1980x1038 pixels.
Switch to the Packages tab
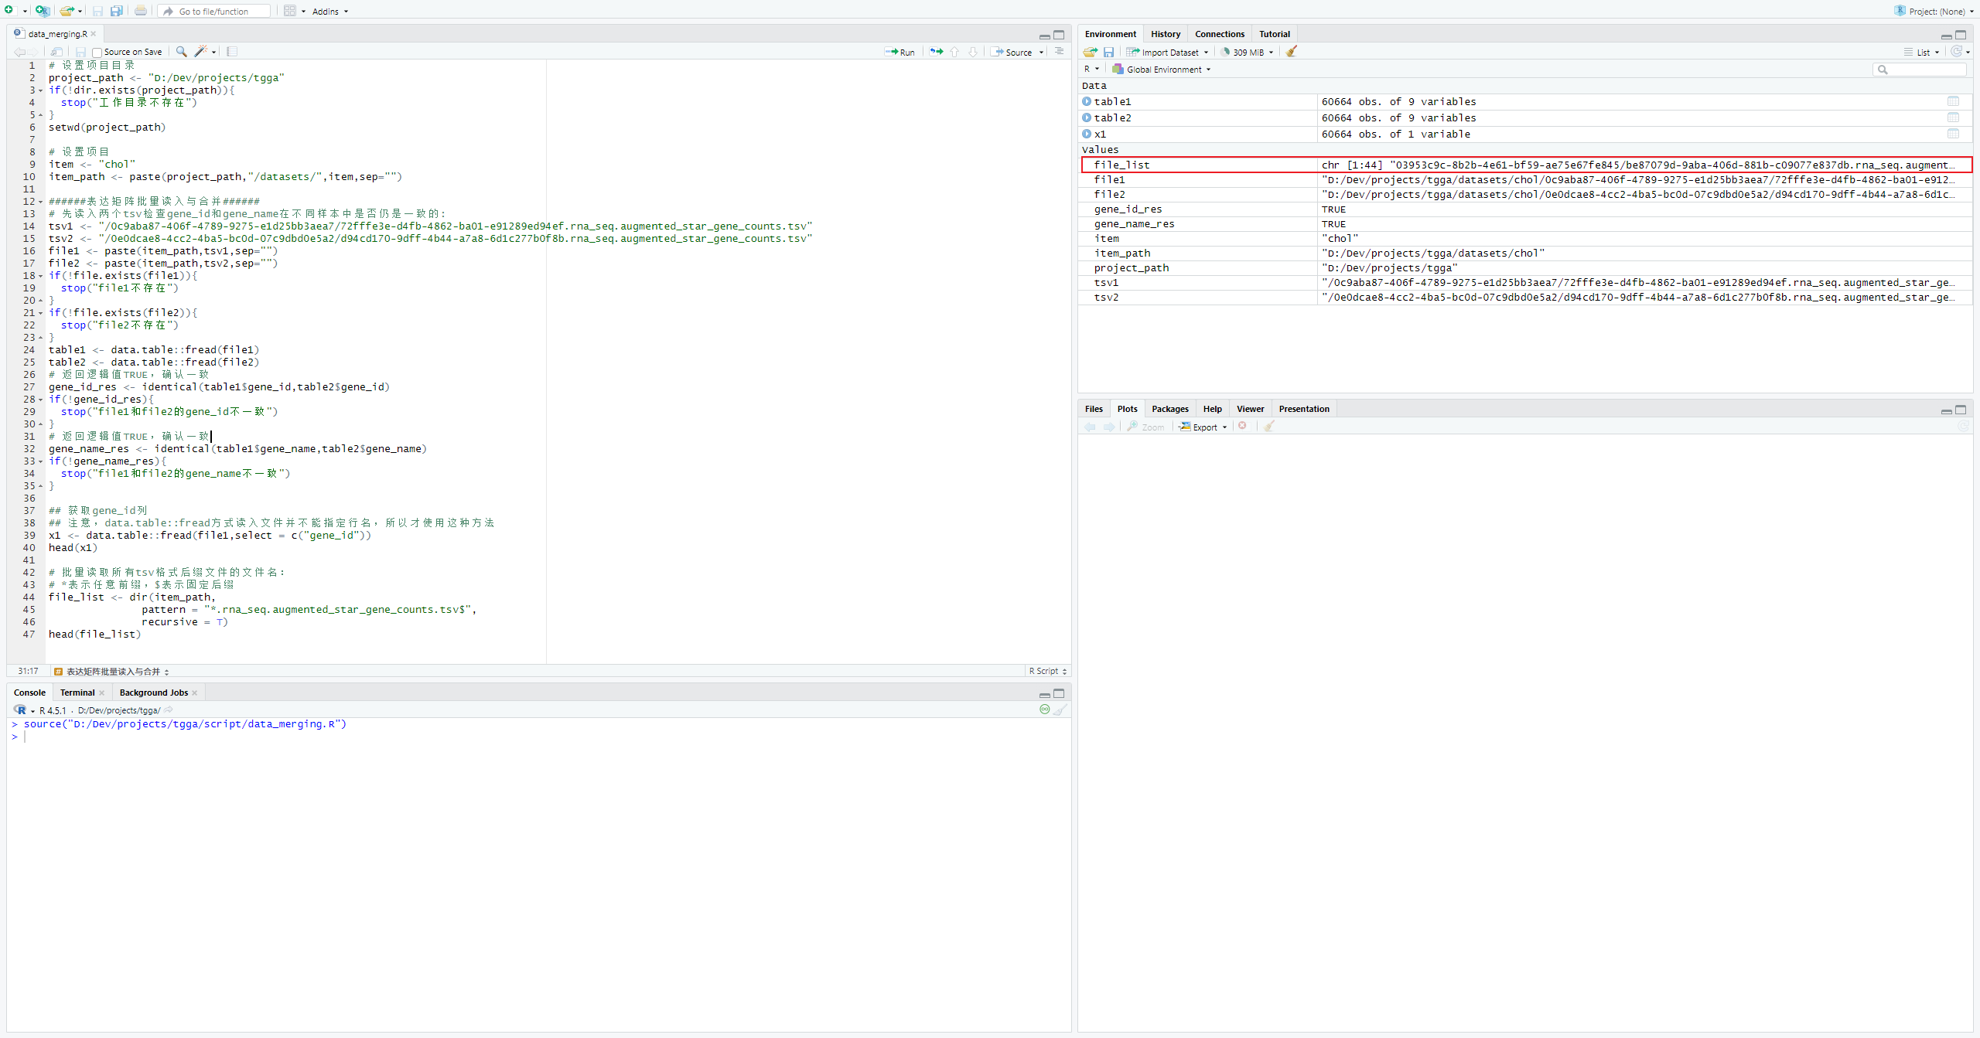point(1169,409)
